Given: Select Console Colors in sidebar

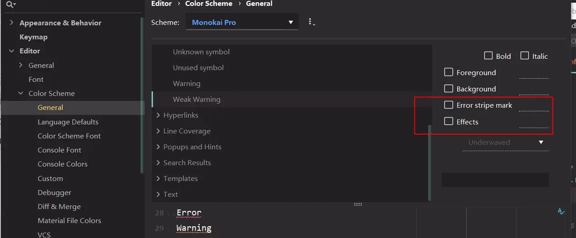Looking at the screenshot, I should coord(63,164).
